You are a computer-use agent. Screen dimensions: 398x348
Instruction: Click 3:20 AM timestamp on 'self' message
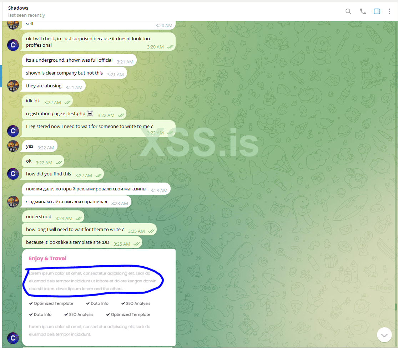coord(164,26)
